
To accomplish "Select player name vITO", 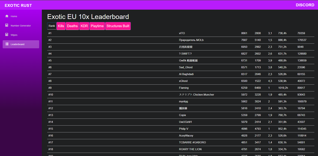I will 182,33.
